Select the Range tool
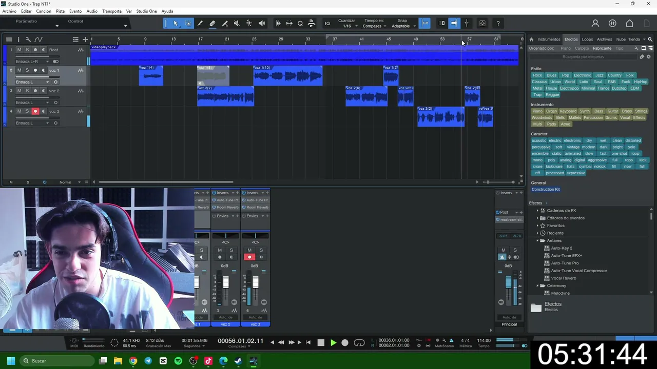The height and width of the screenshot is (369, 657). [x=188, y=23]
